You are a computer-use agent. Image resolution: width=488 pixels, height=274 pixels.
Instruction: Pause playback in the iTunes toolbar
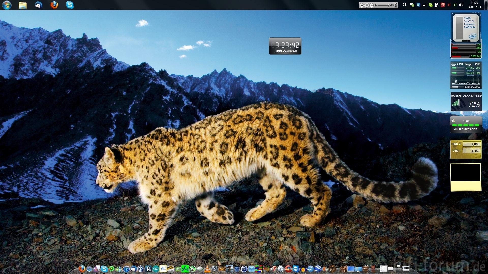[x=367, y=5]
